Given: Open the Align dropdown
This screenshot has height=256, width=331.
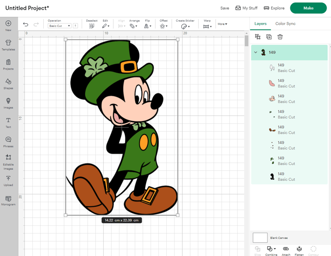Looking at the screenshot, I should 122,26.
